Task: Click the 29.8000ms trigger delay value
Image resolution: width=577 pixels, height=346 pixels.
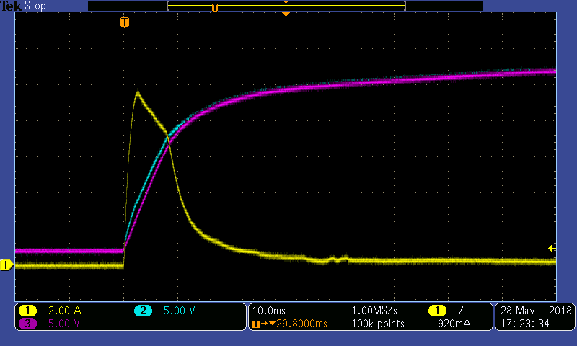Action: [x=301, y=324]
